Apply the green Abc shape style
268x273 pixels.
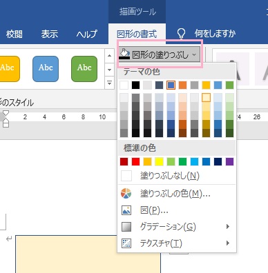(x=84, y=69)
